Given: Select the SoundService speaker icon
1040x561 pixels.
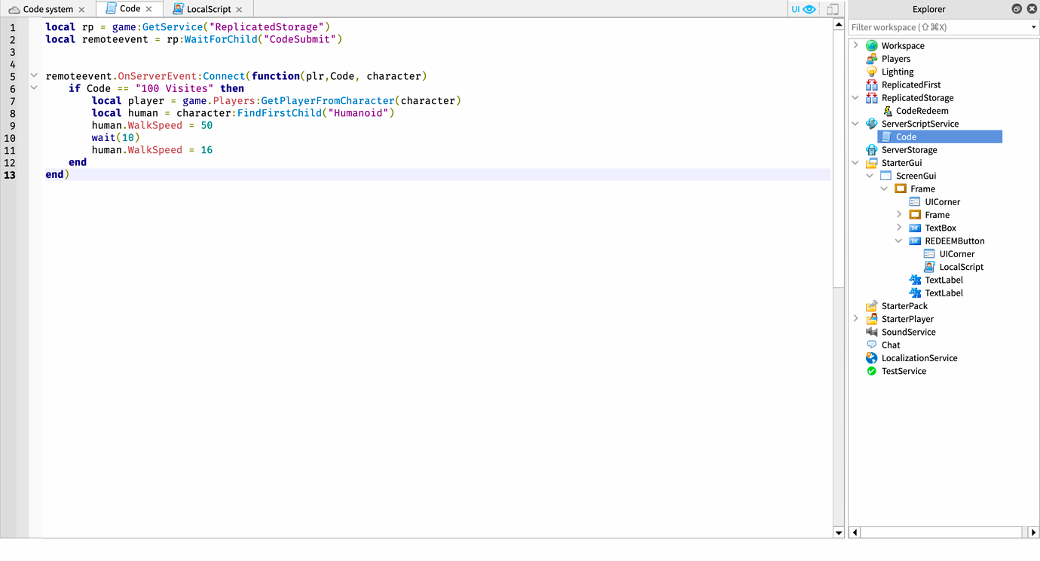Looking at the screenshot, I should (x=872, y=332).
